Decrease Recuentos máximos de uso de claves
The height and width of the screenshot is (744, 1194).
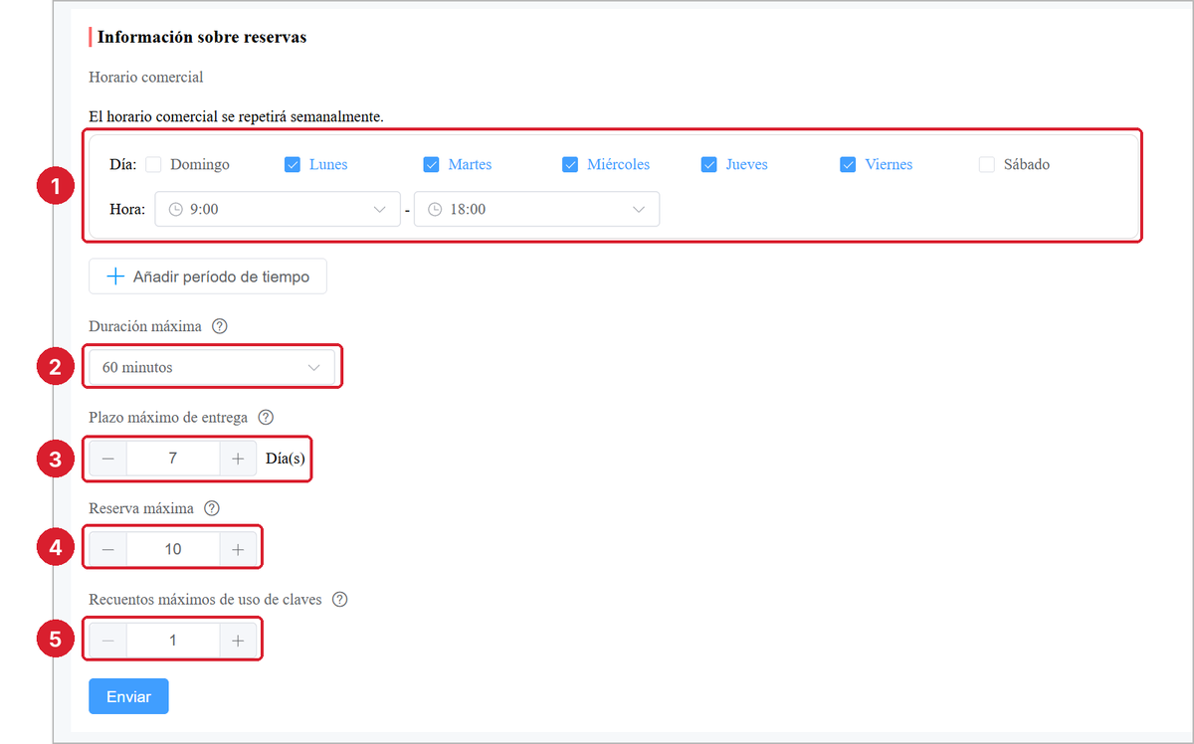click(108, 641)
